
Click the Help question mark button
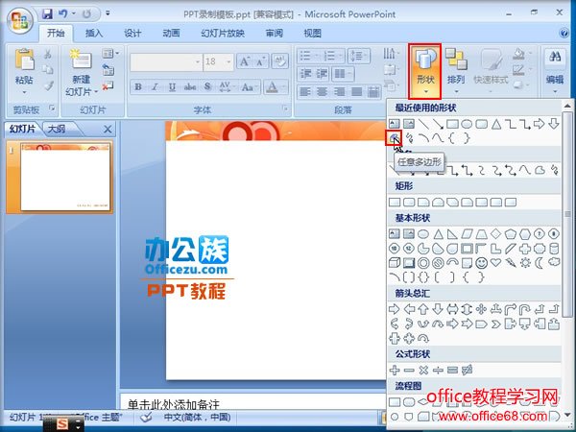tap(564, 34)
